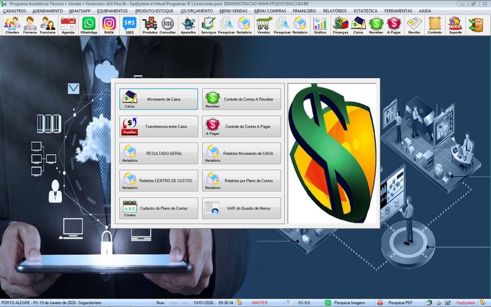Open the Vendas shopping cart icon

pyautogui.click(x=264, y=25)
